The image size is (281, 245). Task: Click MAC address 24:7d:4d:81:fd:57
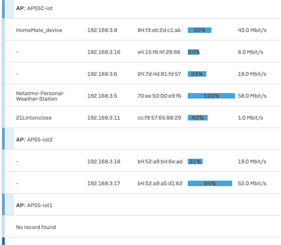click(159, 74)
